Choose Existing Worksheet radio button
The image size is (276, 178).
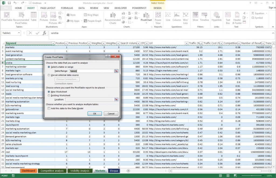click(x=49, y=95)
